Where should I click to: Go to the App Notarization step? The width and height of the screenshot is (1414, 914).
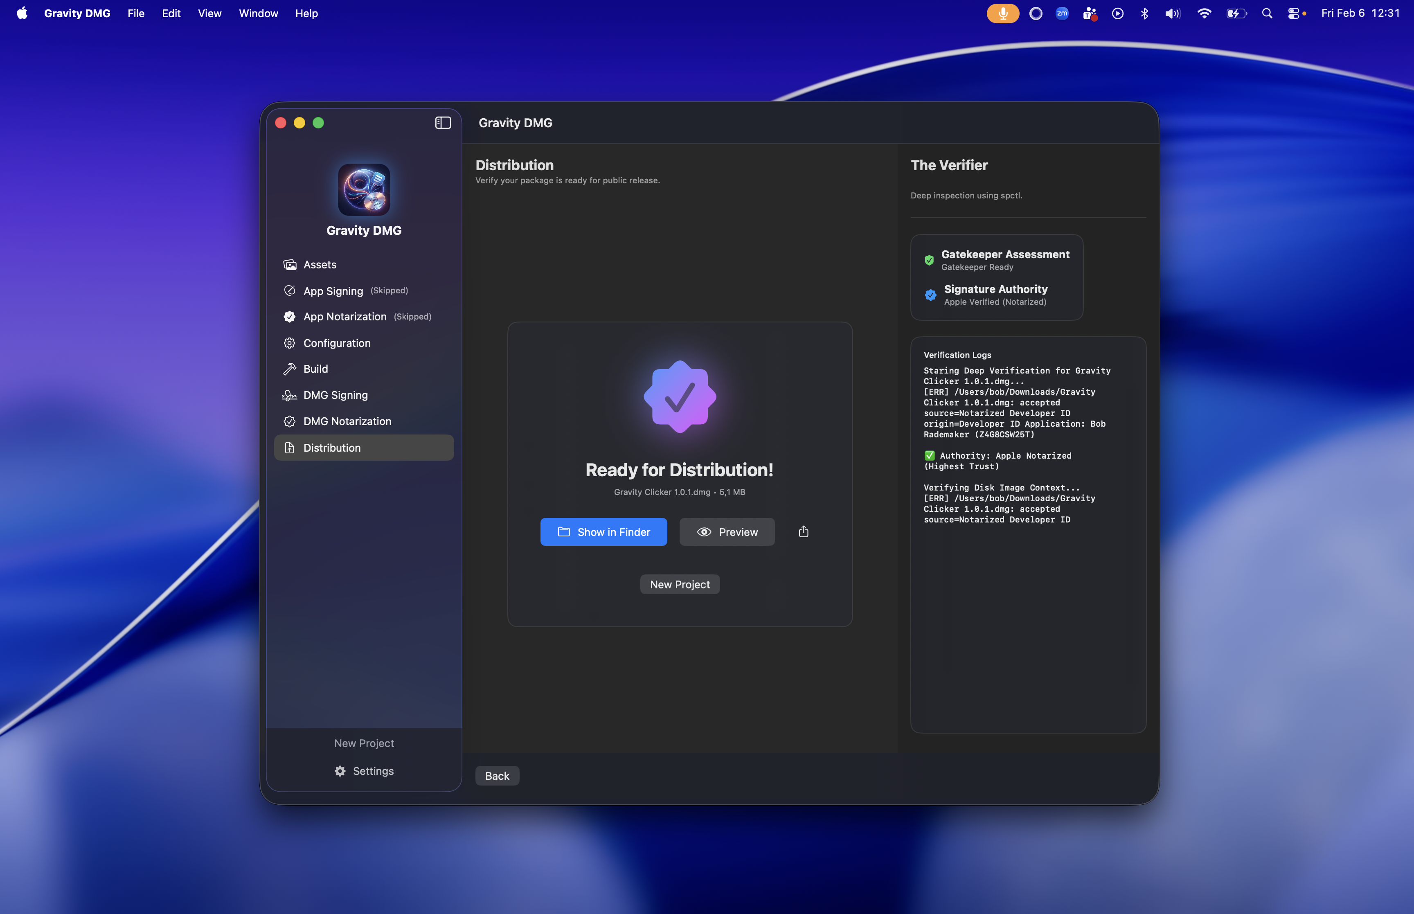tap(345, 317)
